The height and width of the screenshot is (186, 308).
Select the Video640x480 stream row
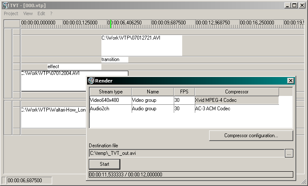tap(184, 100)
